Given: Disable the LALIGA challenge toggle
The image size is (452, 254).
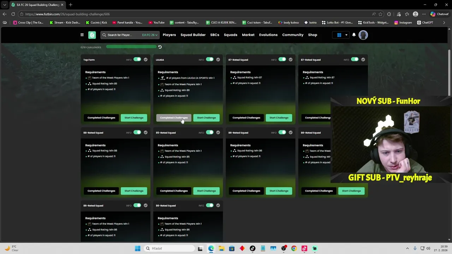Looking at the screenshot, I should click(x=210, y=59).
